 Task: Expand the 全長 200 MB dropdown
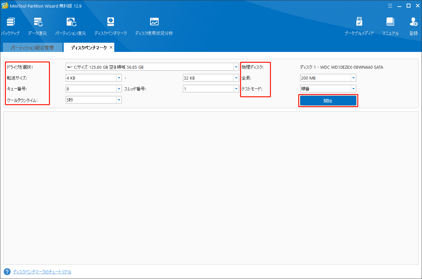click(353, 78)
